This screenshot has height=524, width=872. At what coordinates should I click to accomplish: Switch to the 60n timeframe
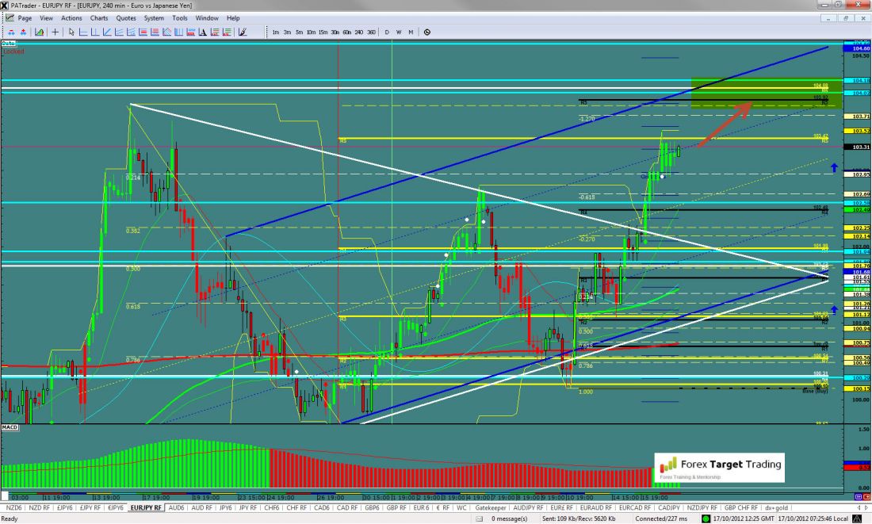(346, 33)
